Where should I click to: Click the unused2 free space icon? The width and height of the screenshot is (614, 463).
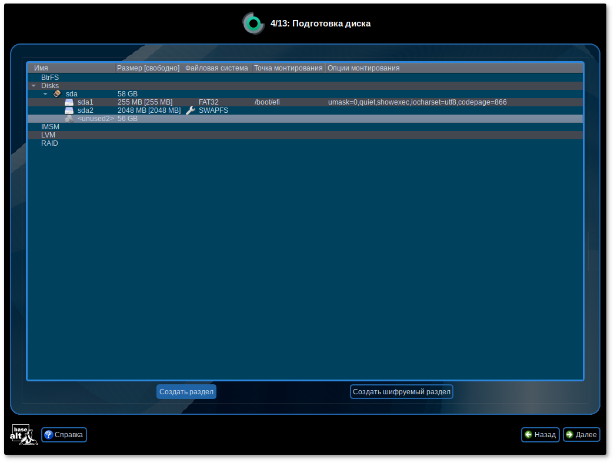click(69, 119)
